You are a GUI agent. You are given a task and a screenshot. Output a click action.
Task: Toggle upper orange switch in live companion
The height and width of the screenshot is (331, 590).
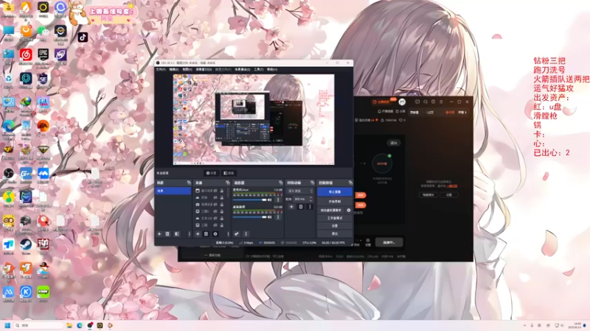[361, 195]
